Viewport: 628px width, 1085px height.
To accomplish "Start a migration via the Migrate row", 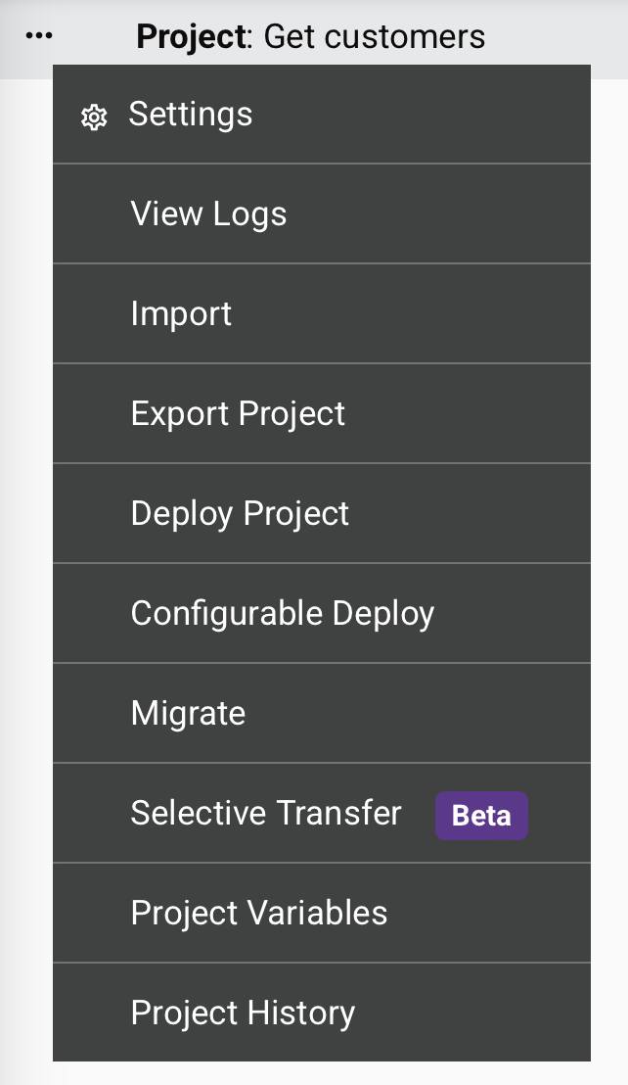I will pyautogui.click(x=321, y=714).
